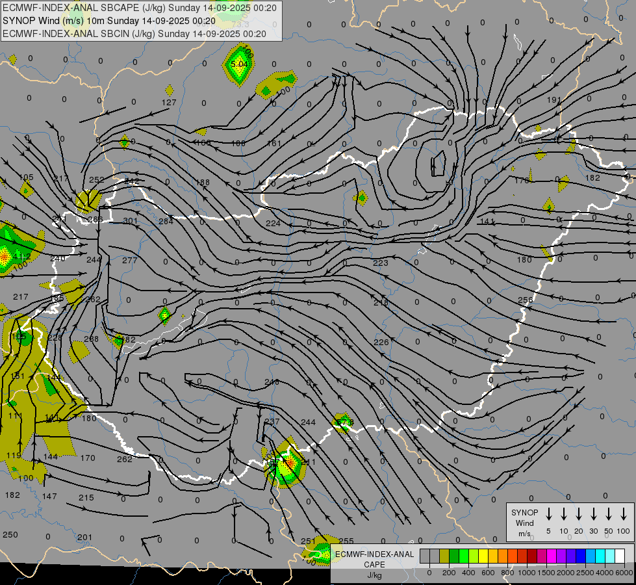Click the '223' grid value
The width and height of the screenshot is (636, 585).
point(381,263)
